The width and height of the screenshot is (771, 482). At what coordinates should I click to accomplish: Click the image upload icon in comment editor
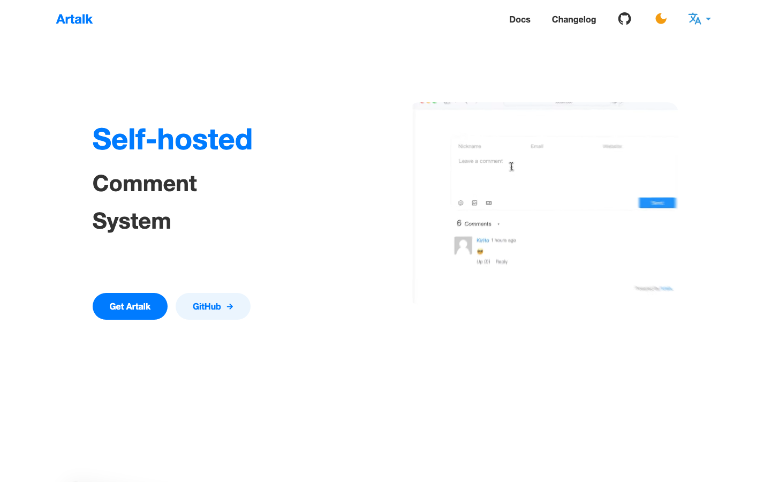[474, 203]
